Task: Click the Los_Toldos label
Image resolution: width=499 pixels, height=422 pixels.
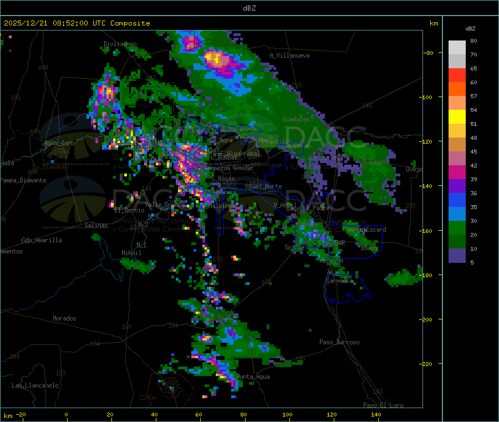Action: tap(220, 318)
